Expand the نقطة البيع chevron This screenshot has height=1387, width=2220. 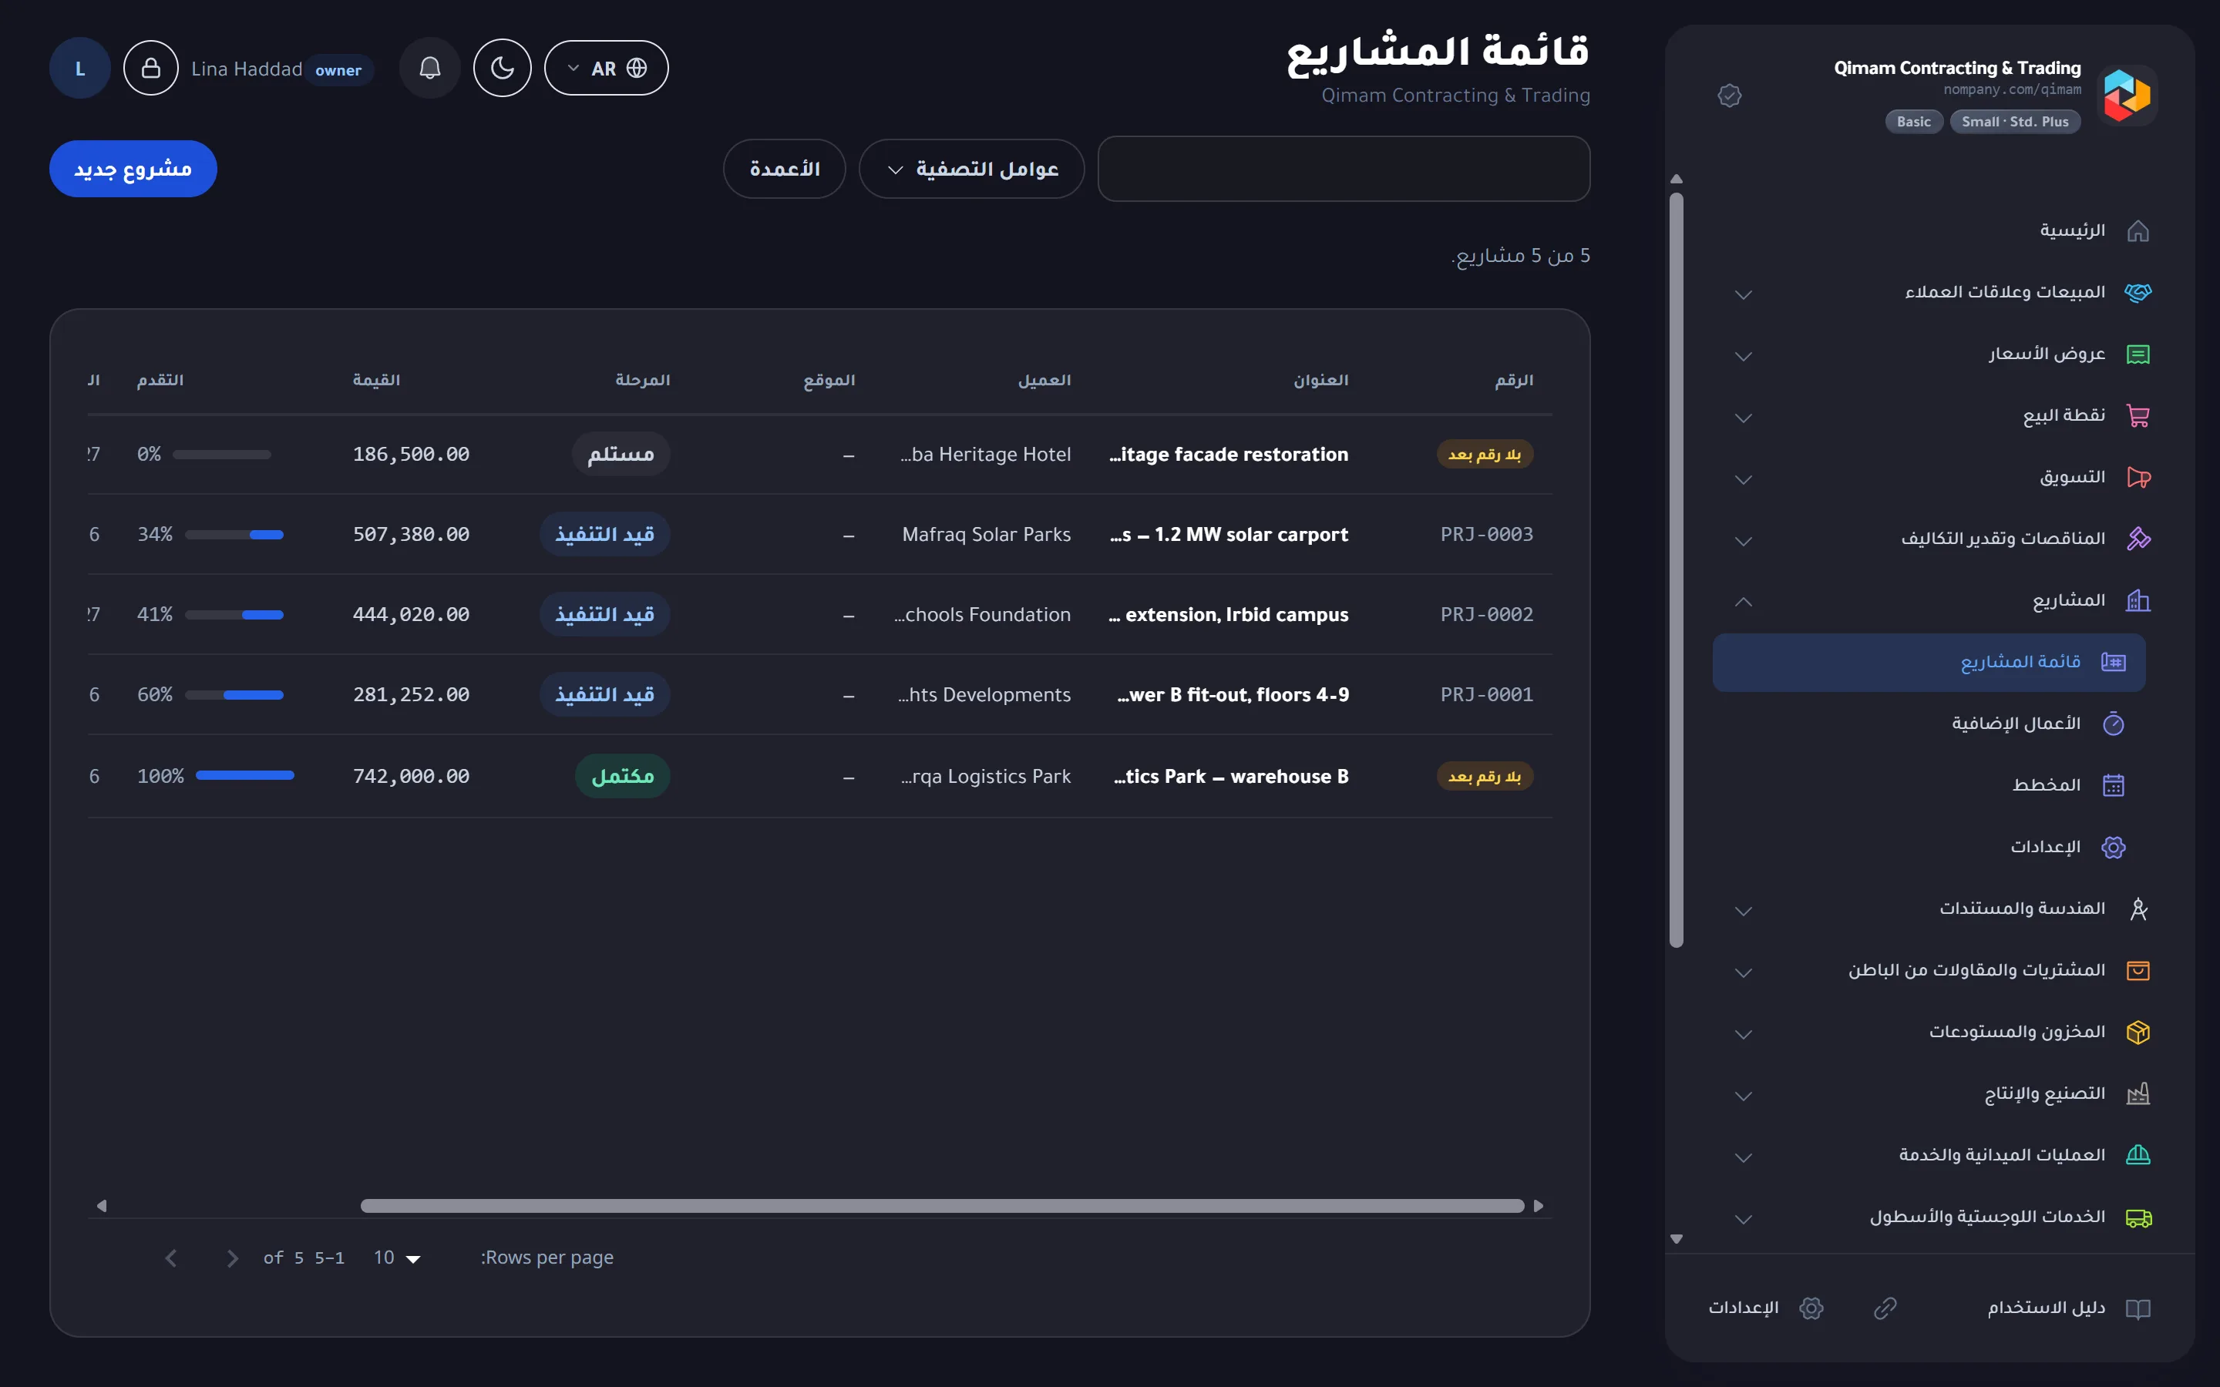1744,418
